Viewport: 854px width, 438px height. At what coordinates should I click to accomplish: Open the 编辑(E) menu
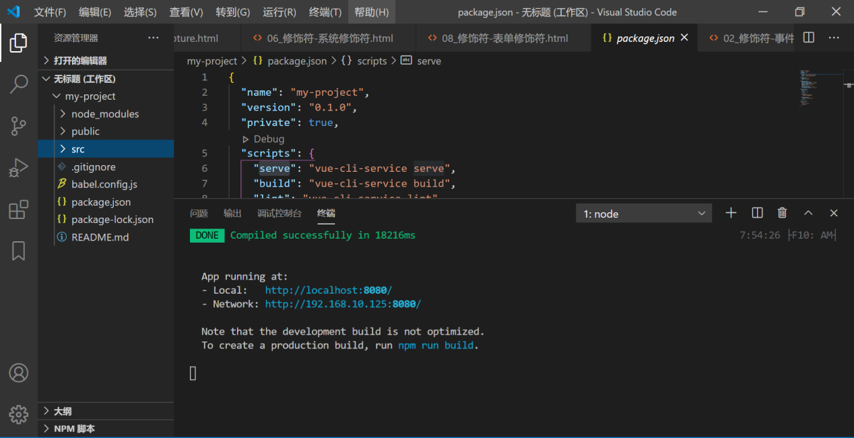point(95,12)
